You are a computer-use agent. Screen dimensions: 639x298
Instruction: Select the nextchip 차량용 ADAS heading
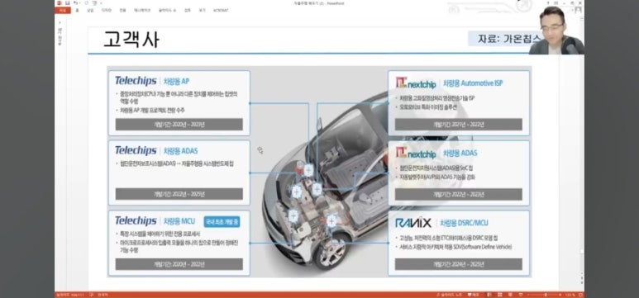click(x=436, y=154)
